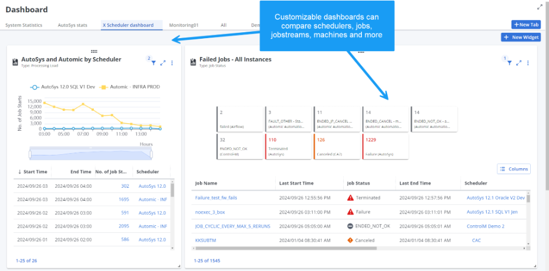Open the Monitoring01 tab
549x271 pixels.
tap(184, 25)
